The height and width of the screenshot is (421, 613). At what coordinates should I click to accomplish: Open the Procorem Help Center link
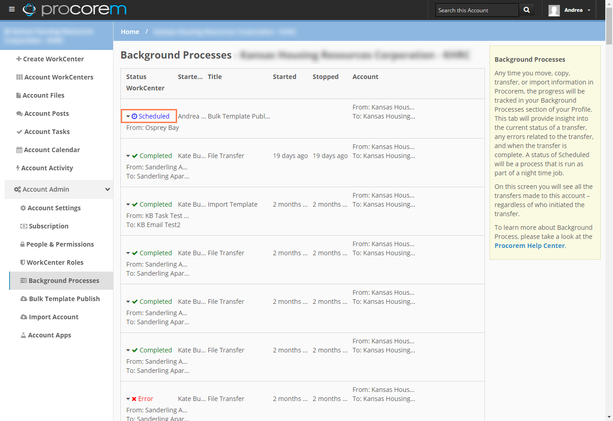pos(529,246)
